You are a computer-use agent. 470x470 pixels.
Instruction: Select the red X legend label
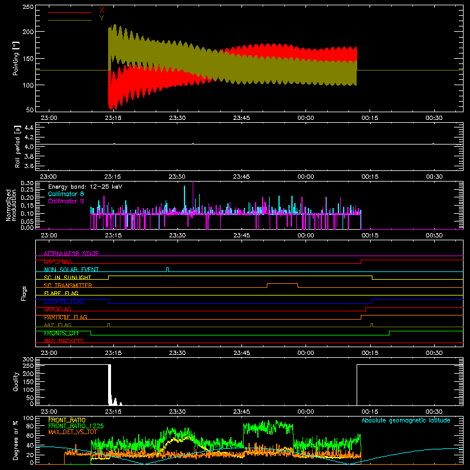click(102, 11)
